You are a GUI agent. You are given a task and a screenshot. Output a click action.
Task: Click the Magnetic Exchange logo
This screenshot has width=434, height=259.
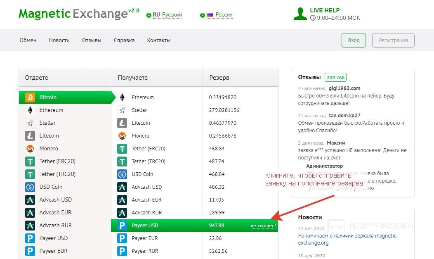[x=79, y=14]
